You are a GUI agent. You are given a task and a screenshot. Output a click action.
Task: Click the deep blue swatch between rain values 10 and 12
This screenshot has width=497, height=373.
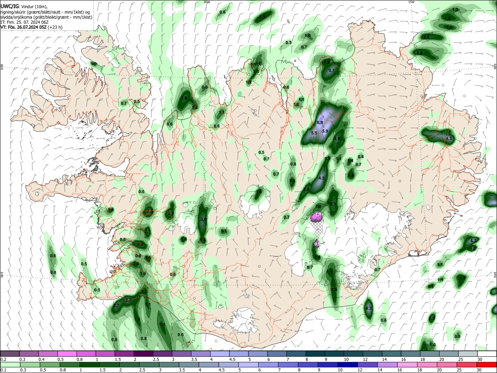pyautogui.click(x=347, y=365)
